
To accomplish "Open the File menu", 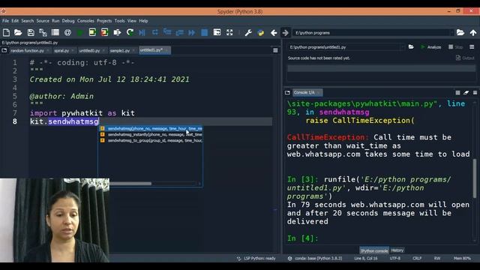I will tap(5, 21).
